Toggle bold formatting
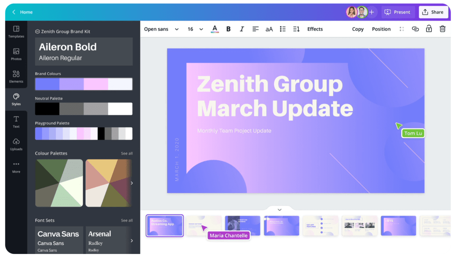Screen dimensions: 456x262 point(228,29)
